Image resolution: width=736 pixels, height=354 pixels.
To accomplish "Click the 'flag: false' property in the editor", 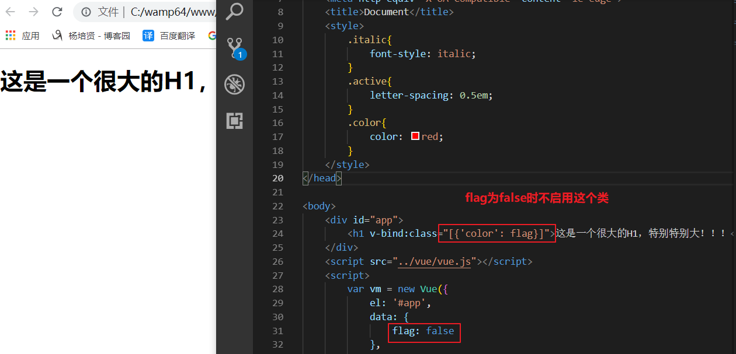I will tap(423, 331).
